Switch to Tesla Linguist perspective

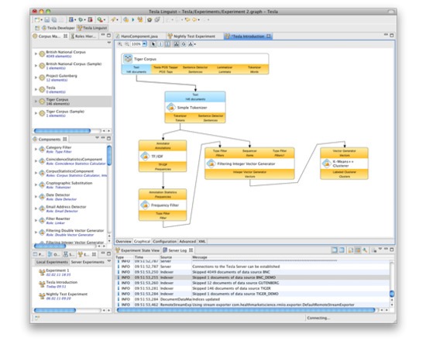pyautogui.click(x=92, y=28)
